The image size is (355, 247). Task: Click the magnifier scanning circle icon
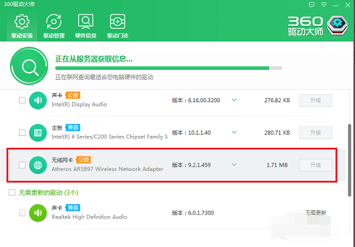[x=29, y=66]
